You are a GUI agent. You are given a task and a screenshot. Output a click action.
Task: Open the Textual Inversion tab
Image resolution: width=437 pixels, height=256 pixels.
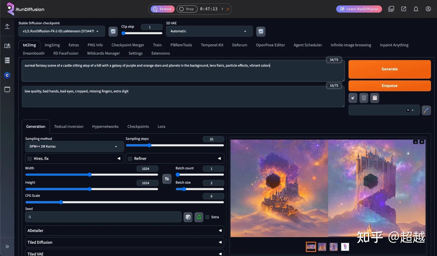[x=69, y=126]
